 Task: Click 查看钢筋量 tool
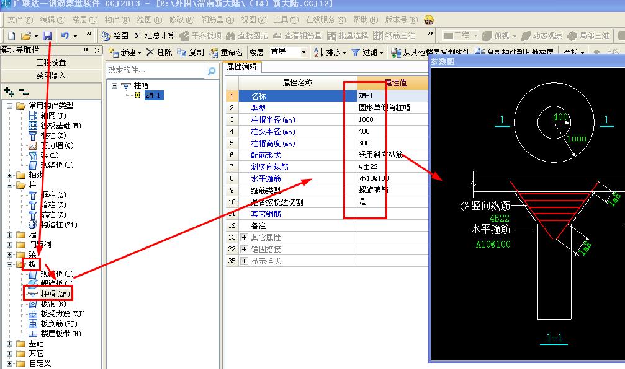(x=297, y=36)
